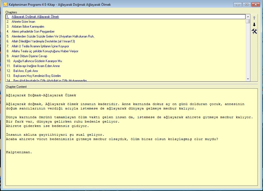Click inside the Chapter Content text area
Screen dimensions: 263x191
131,164
